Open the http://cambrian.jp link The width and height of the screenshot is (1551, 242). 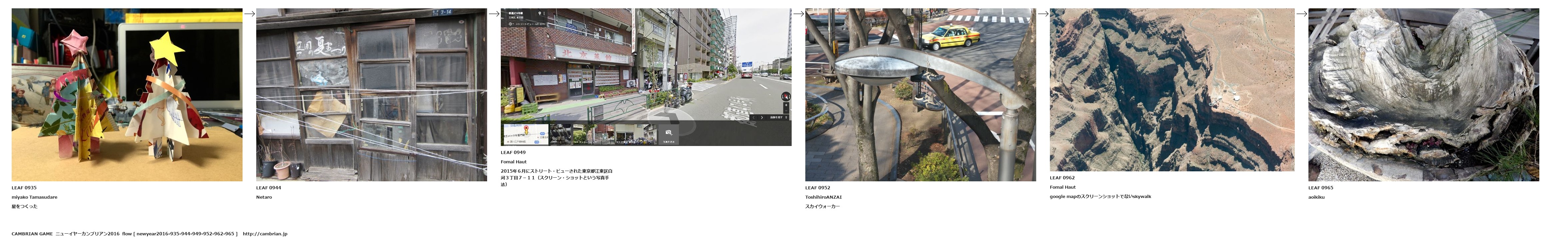[265, 234]
